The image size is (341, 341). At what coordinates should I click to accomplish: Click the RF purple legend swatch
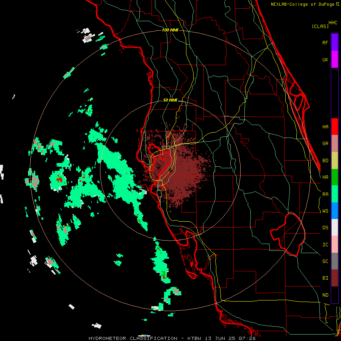[x=335, y=42]
